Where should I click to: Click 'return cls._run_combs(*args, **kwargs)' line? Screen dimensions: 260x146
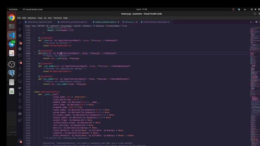click(65, 84)
